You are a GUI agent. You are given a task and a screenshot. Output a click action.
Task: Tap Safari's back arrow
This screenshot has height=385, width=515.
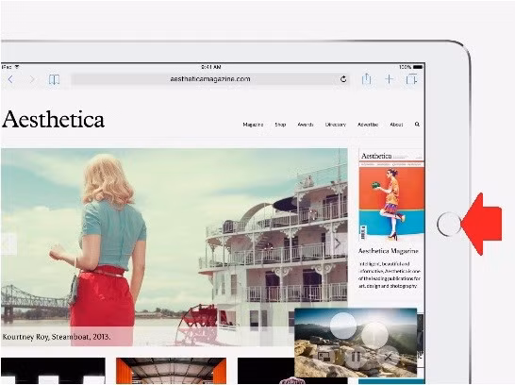coord(10,79)
